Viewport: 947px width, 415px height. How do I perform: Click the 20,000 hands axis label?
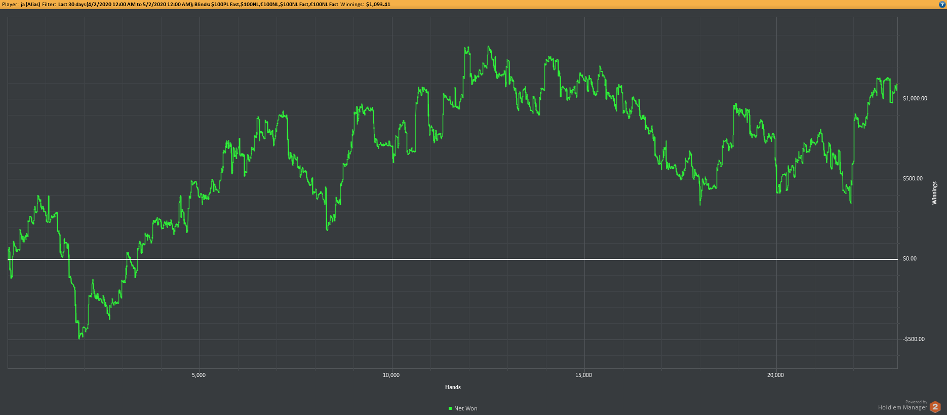[x=775, y=375]
